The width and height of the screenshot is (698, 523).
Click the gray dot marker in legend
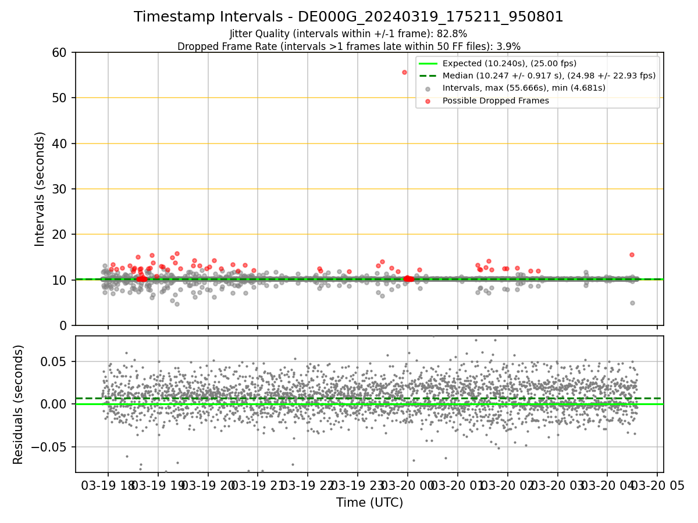click(x=428, y=88)
